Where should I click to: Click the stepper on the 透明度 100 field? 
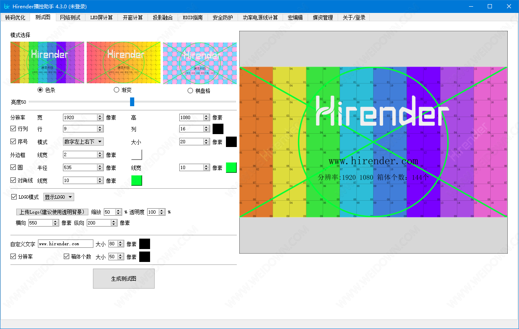point(163,212)
